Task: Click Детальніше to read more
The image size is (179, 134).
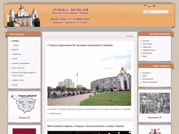Action: coord(57,114)
